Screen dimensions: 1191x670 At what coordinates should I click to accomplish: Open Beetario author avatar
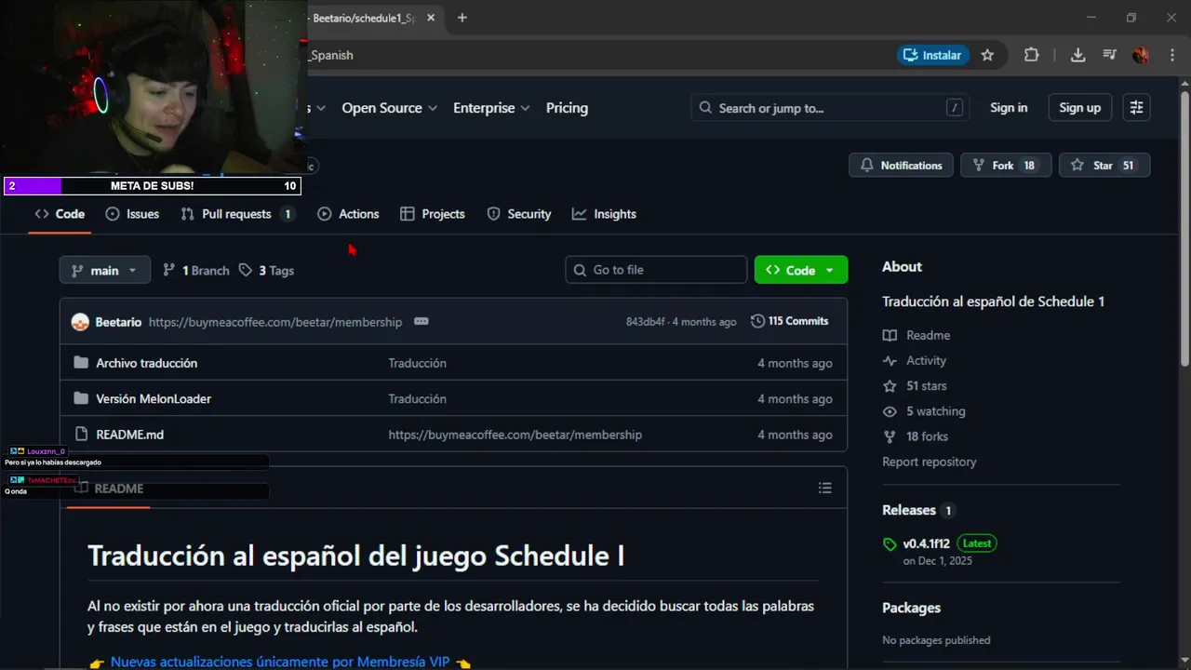point(80,322)
